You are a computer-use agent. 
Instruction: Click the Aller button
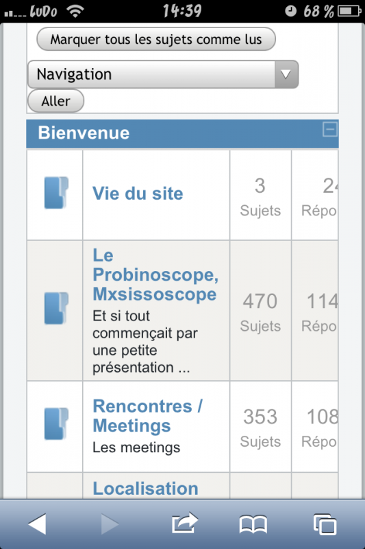(x=56, y=101)
